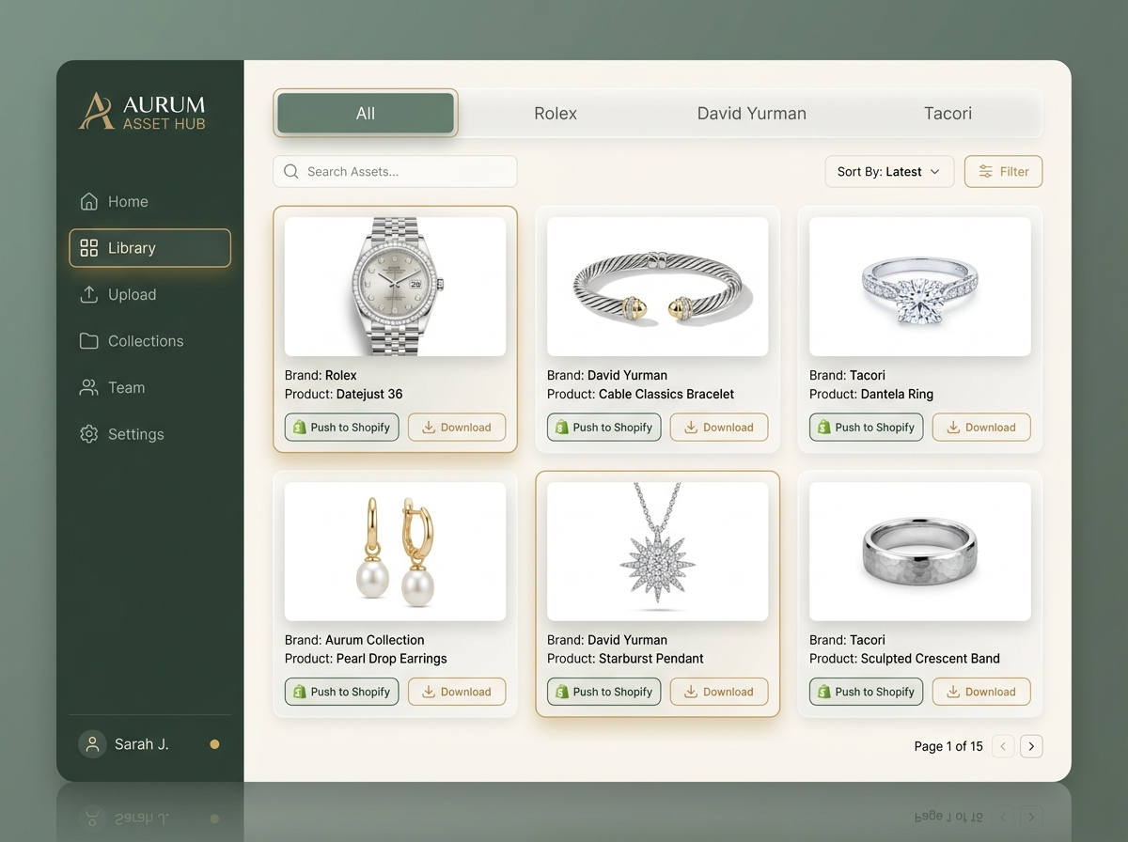Download the Sculpted Crescent Band asset
The height and width of the screenshot is (842, 1128).
981,692
